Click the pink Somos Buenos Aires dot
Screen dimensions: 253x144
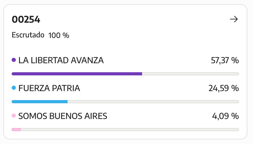tap(14, 116)
